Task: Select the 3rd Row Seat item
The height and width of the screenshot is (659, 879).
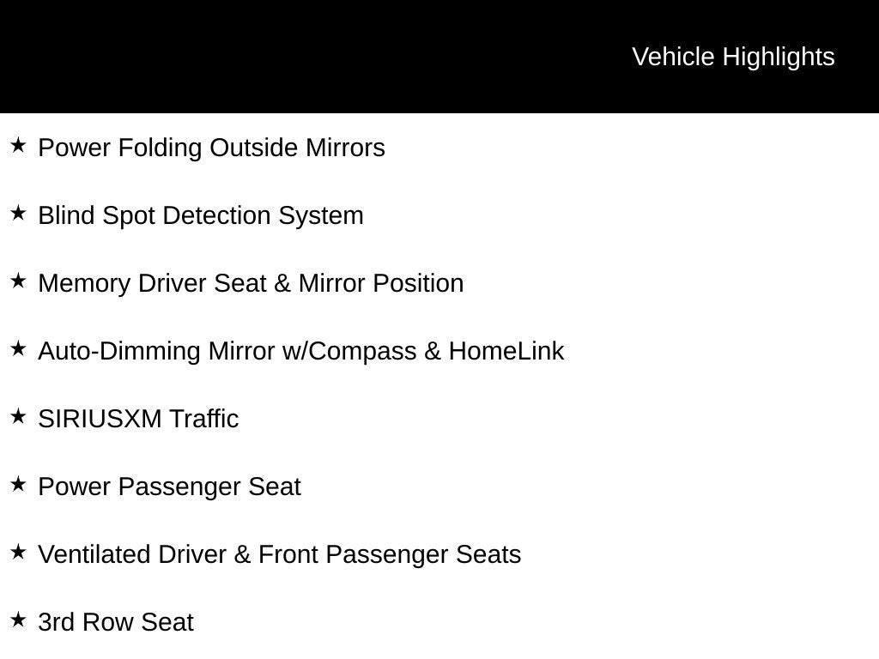Action: click(116, 623)
